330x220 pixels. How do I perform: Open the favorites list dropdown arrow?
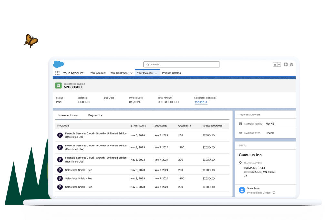click(279, 65)
